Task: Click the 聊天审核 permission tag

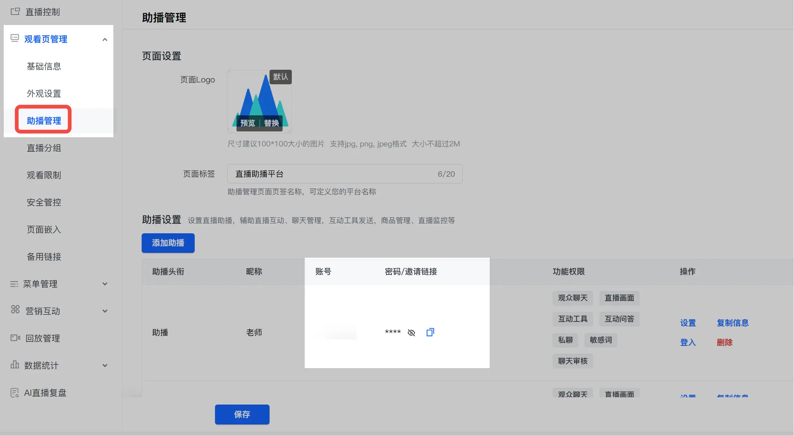Action: pyautogui.click(x=573, y=361)
